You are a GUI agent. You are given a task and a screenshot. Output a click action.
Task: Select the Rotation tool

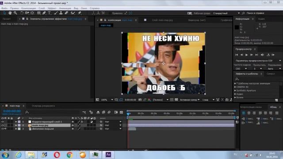(x=22, y=13)
